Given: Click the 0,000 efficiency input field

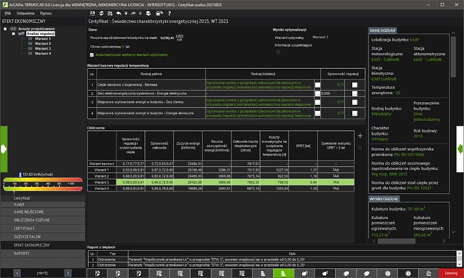Looking at the screenshot, I should pyautogui.click(x=332, y=93).
